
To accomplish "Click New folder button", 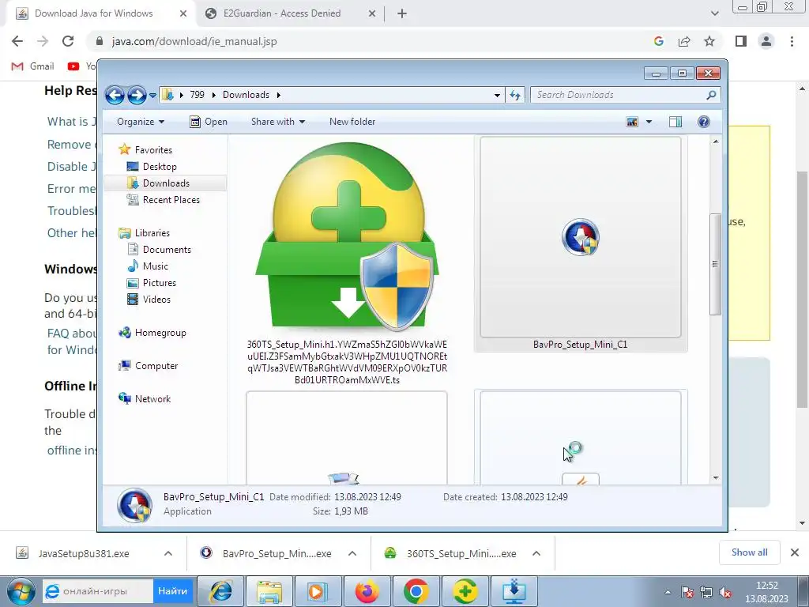I will (352, 122).
